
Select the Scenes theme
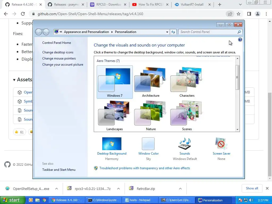[x=187, y=116]
